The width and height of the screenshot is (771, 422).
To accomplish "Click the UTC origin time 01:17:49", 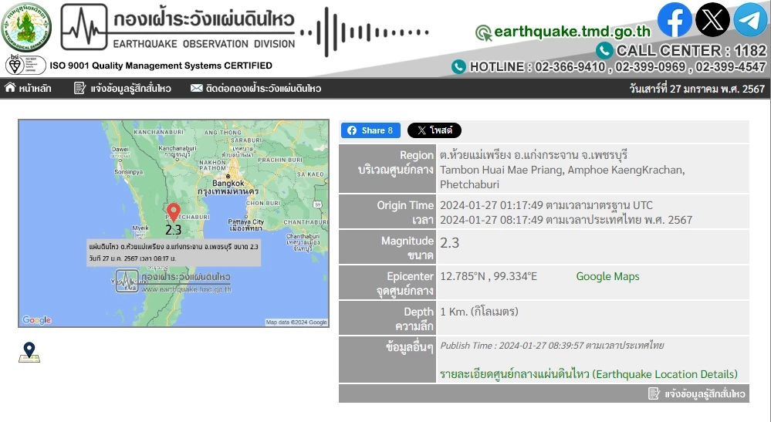I will click(x=546, y=205).
